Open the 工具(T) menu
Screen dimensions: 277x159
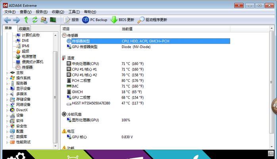[74, 12]
